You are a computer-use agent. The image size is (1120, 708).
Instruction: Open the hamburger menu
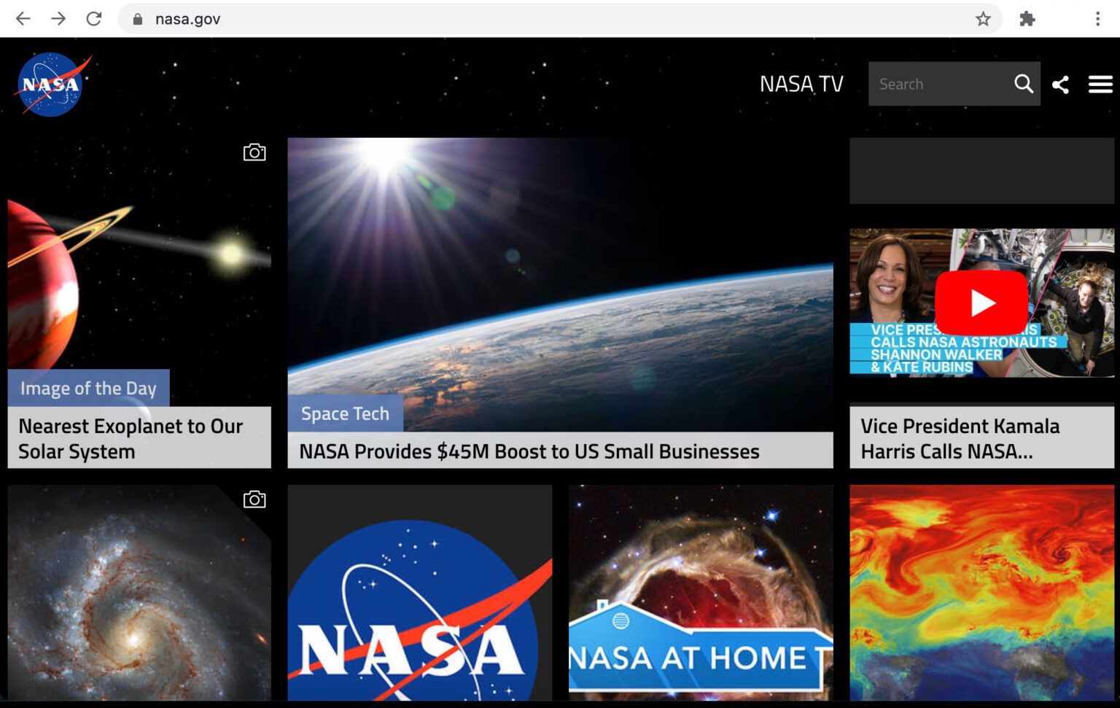click(1100, 85)
